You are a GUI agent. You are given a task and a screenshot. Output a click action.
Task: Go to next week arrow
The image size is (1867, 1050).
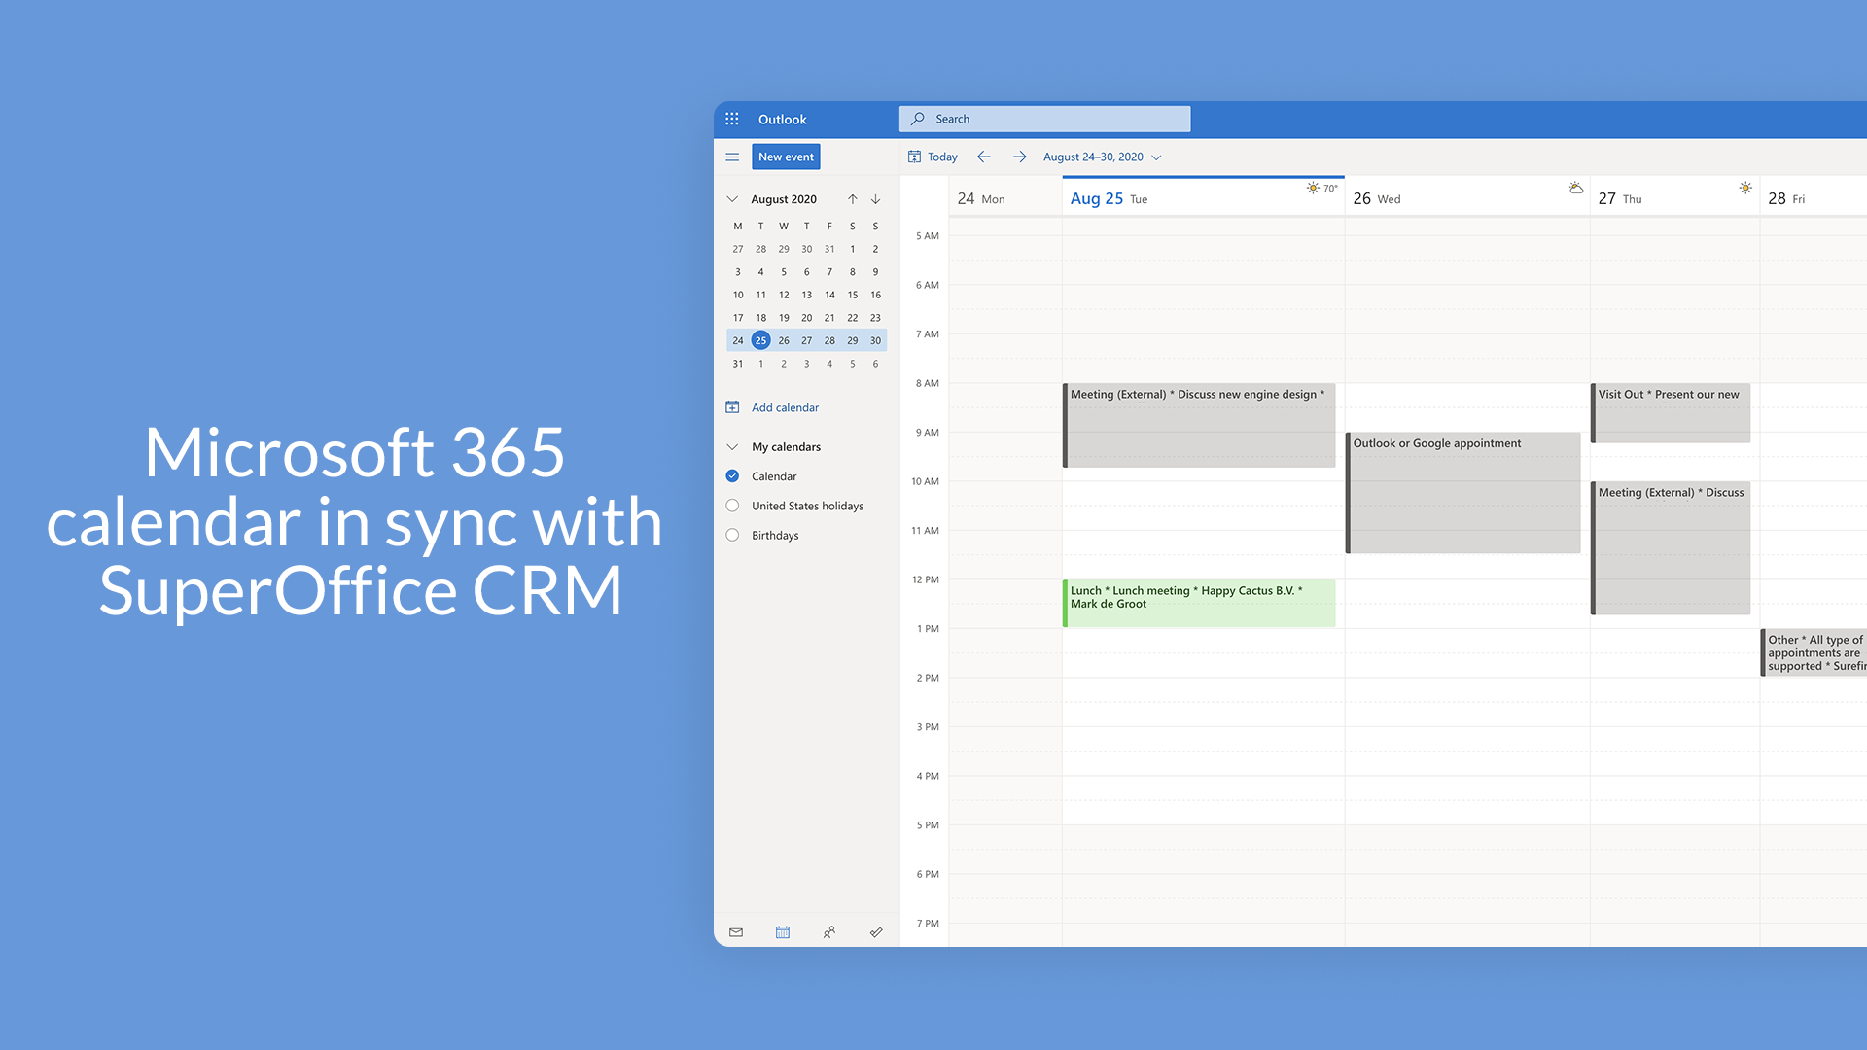coord(1019,157)
